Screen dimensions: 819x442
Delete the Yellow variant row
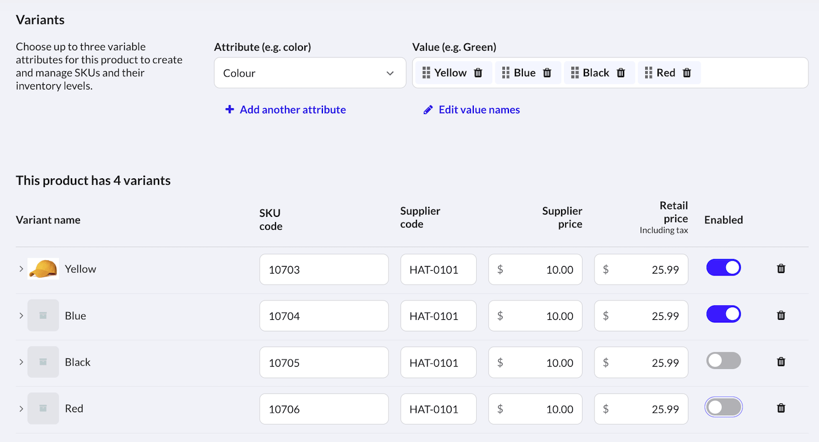click(x=780, y=269)
